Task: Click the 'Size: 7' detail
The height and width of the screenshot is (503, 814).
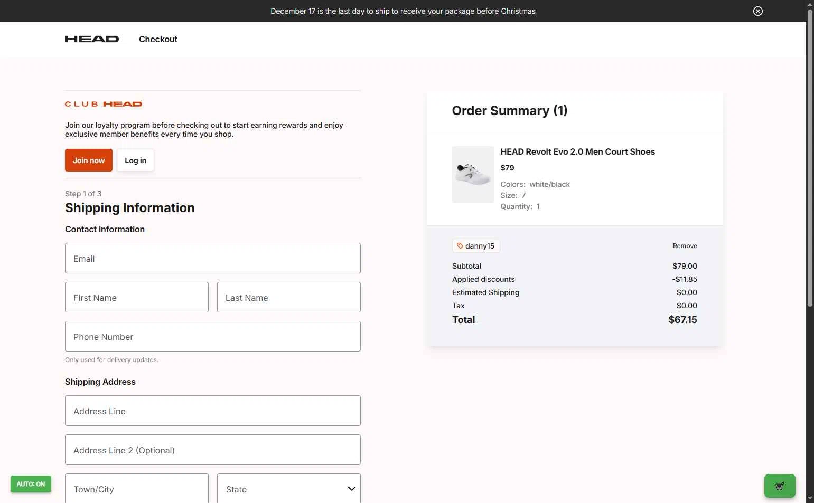Action: click(513, 195)
